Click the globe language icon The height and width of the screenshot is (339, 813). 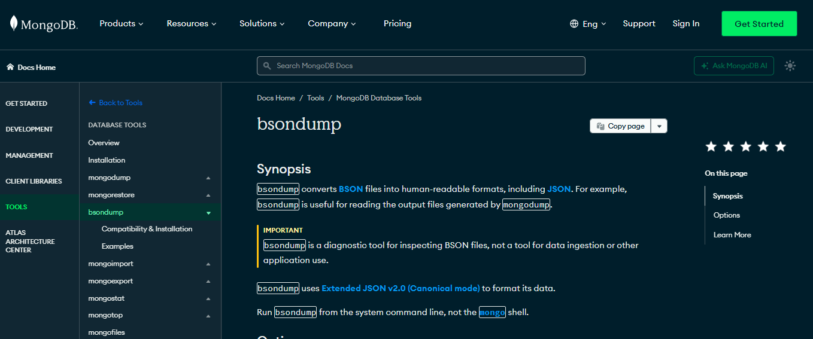pos(574,24)
